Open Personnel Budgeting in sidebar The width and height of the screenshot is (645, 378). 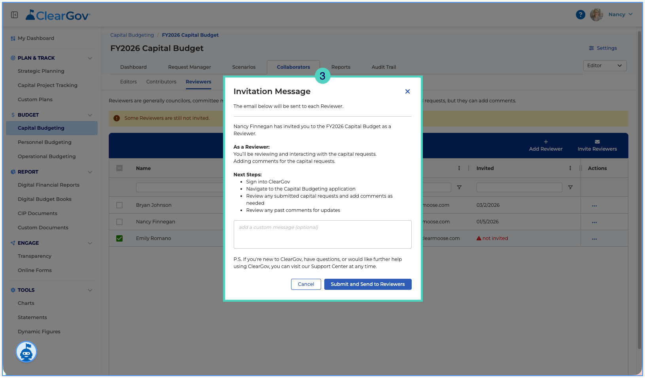(45, 142)
